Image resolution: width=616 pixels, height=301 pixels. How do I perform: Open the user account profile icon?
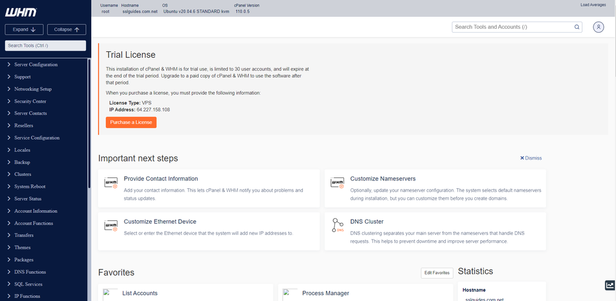(598, 27)
